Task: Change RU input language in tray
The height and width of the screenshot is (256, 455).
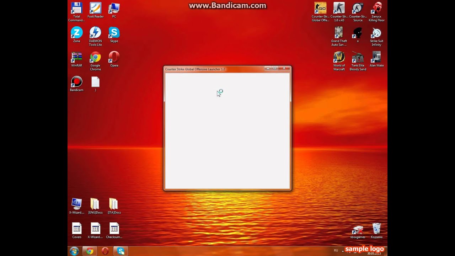Action: point(336,251)
